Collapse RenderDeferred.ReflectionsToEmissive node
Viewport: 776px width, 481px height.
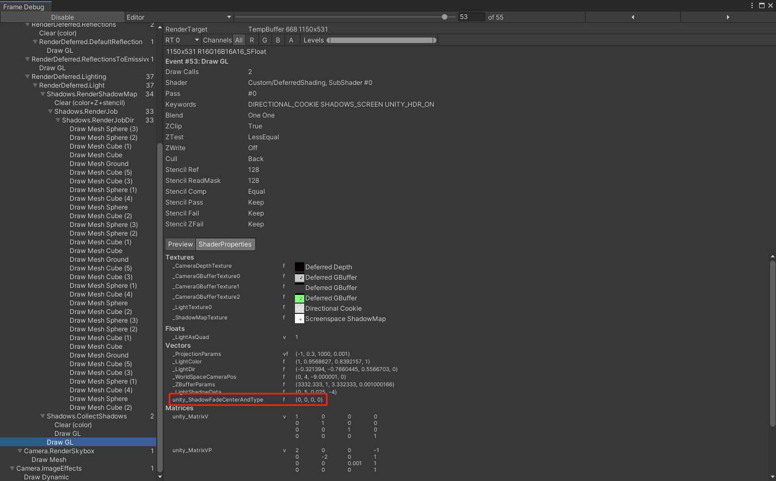pyautogui.click(x=27, y=59)
